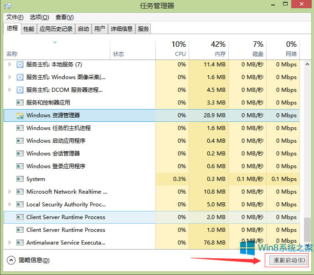
Task: Collapse to 简略信息 view using arrow
Action: [x=11, y=260]
